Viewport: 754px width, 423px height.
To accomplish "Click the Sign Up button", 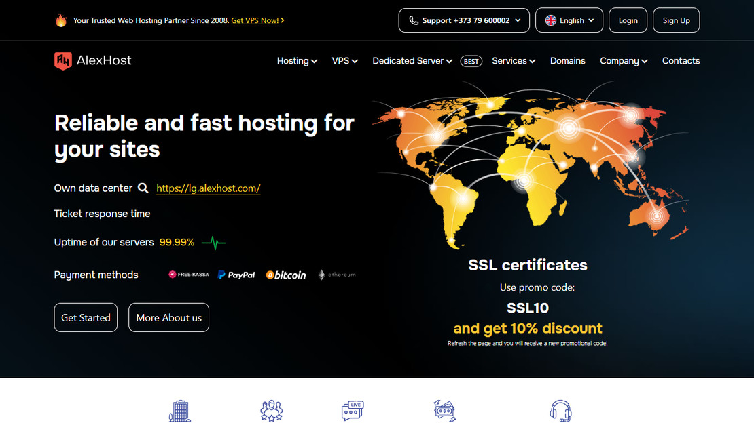I will [x=676, y=20].
